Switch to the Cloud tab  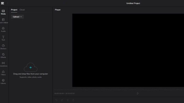coord(22,10)
